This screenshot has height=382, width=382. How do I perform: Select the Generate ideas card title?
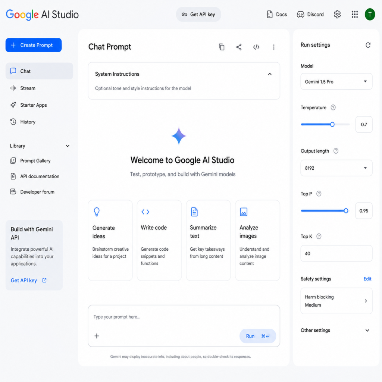[104, 232]
